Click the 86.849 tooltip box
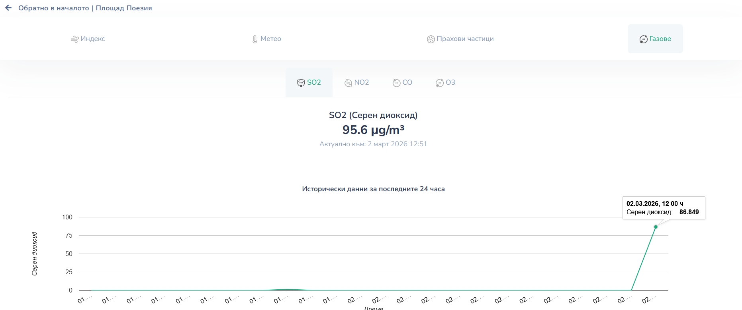 [664, 208]
